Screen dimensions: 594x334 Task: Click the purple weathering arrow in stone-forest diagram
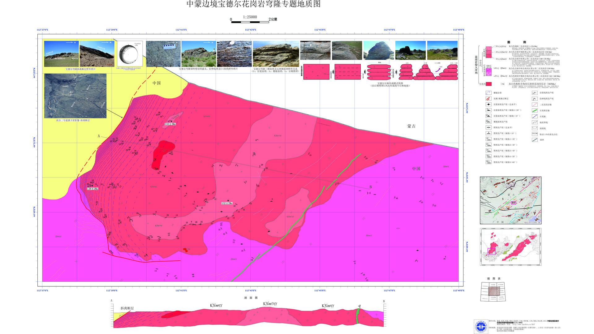tap(438, 70)
